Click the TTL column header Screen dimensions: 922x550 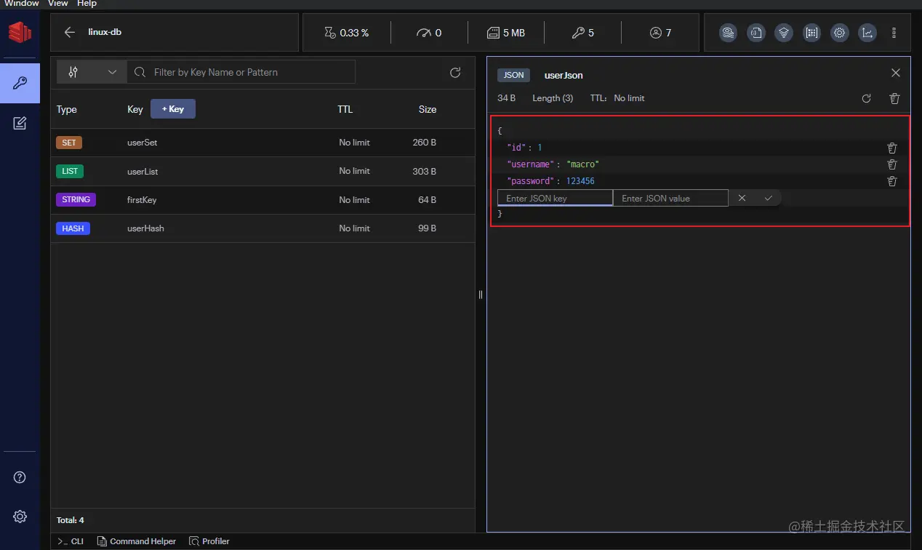pyautogui.click(x=345, y=109)
